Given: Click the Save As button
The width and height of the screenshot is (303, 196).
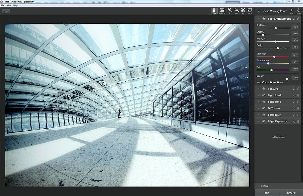Looking at the screenshot, I should pos(291,192).
